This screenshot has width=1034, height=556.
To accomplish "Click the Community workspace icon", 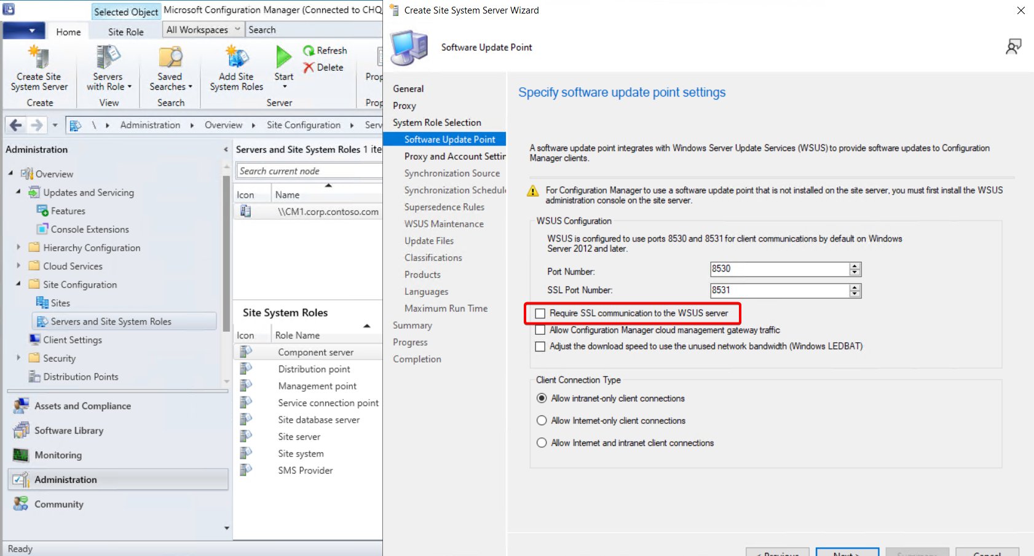I will (22, 504).
